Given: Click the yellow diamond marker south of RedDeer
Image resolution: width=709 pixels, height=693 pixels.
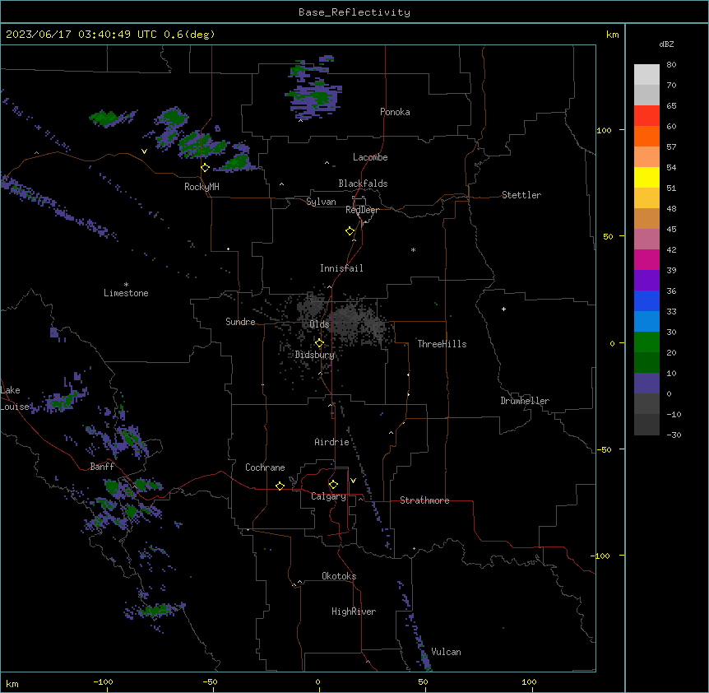Looking at the screenshot, I should 350,231.
